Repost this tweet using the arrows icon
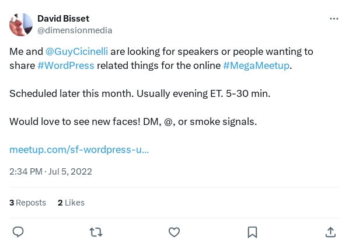The width and height of the screenshot is (349, 240). 96,232
